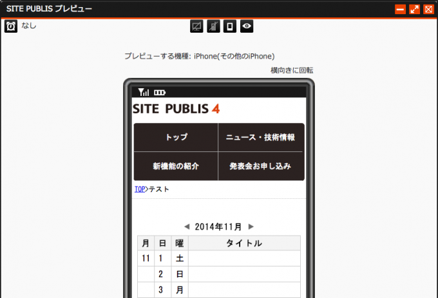Click the battery status icon
438x298 pixels.
160,92
